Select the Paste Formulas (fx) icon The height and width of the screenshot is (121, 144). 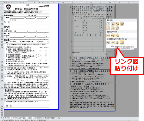pyautogui.click(x=113, y=24)
